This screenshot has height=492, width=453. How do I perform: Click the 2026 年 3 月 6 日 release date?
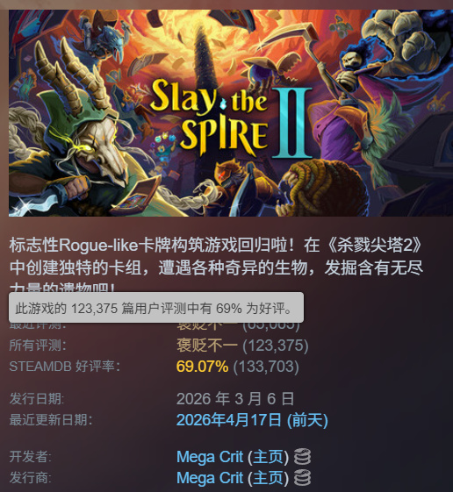pos(235,399)
